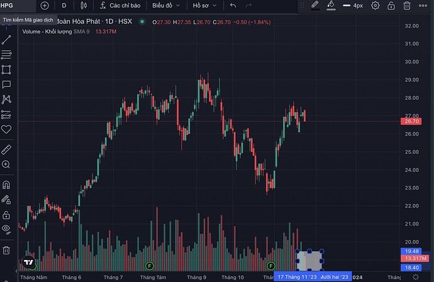Open drawing settings gear in toolbar
Image resolution: width=434 pixels, height=282 pixels.
click(x=375, y=6)
